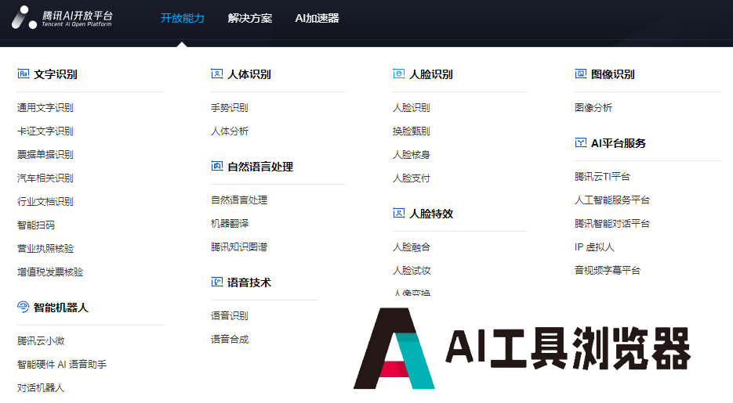Click the 自然语言处理 heading icon
The image size is (733, 403).
217,166
